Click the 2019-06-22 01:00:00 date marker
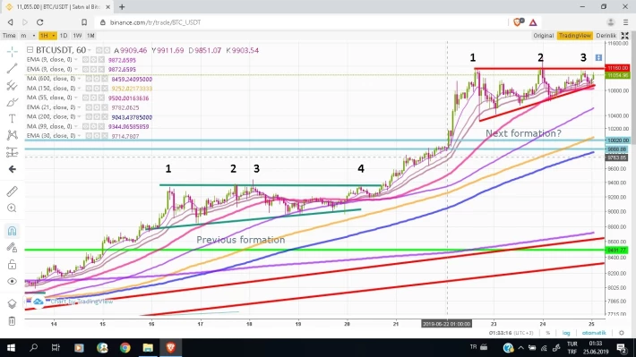The width and height of the screenshot is (636, 357). pos(446,324)
